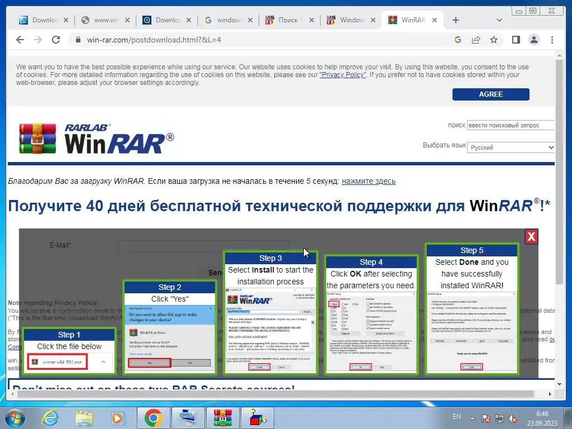
Task: Click the нажмите здесь download link
Action: 369,182
